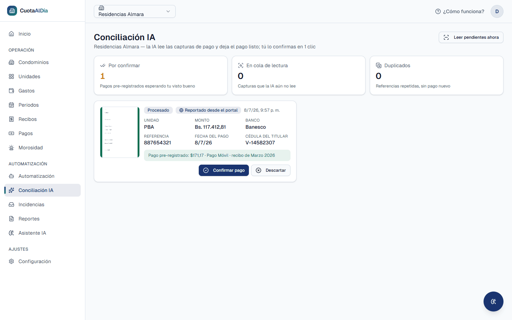Open Gastos in the sidebar
This screenshot has width=512, height=320.
(42, 91)
